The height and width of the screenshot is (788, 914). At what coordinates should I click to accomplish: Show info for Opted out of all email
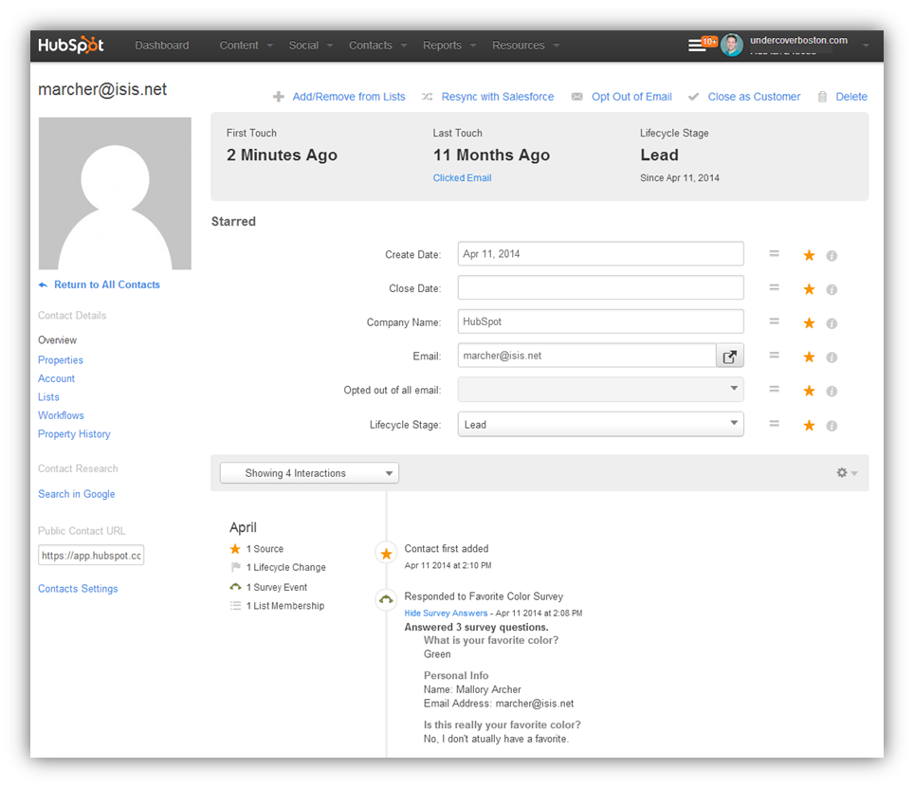point(832,391)
